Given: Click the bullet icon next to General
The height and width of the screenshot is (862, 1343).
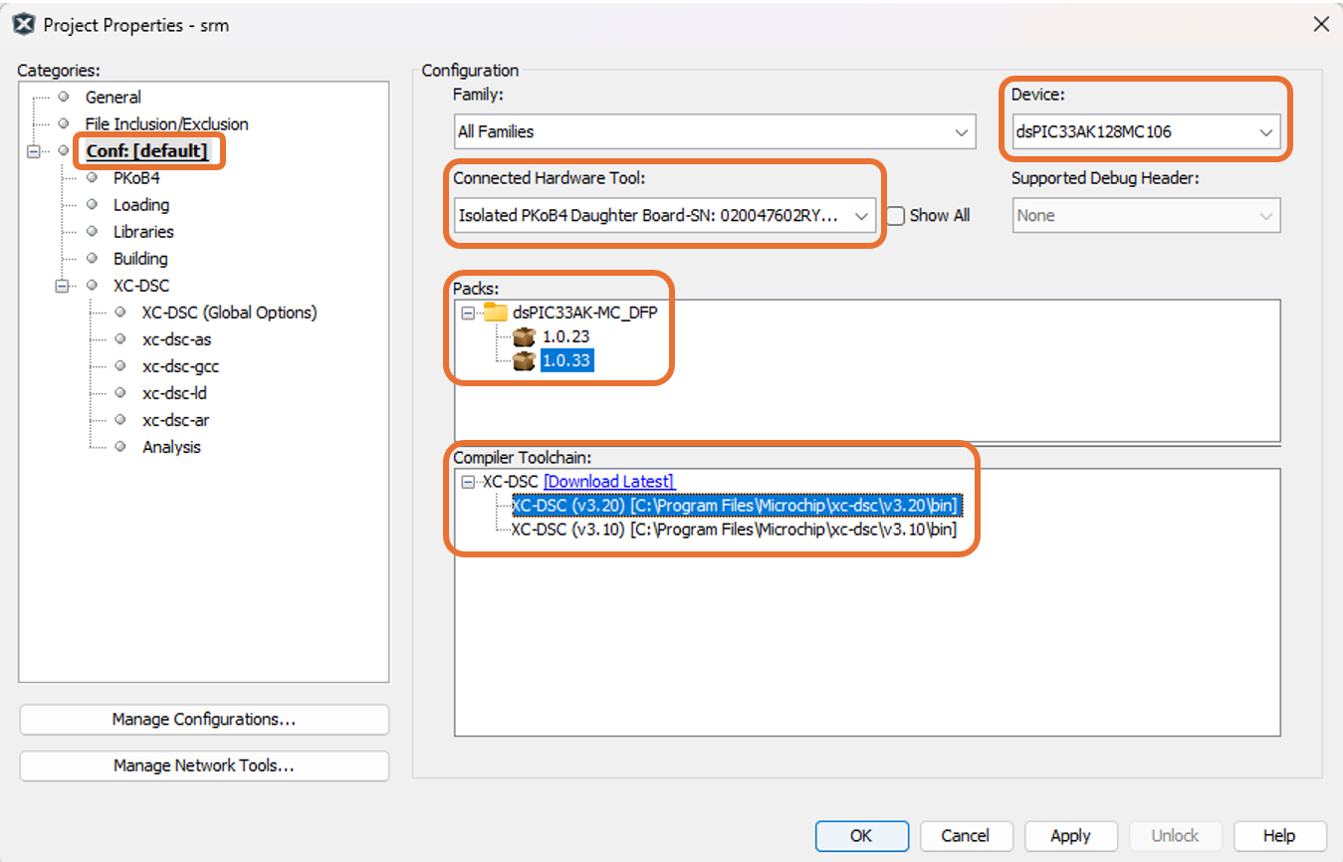Looking at the screenshot, I should [64, 97].
